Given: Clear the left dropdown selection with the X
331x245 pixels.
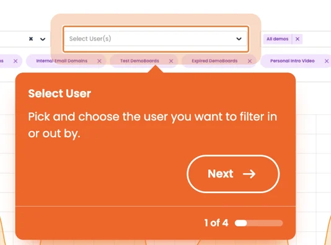Looking at the screenshot, I should 31,39.
